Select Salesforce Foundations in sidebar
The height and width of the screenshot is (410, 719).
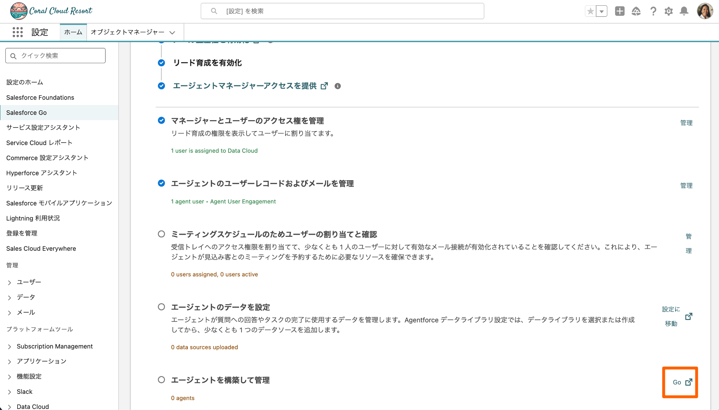tap(40, 97)
